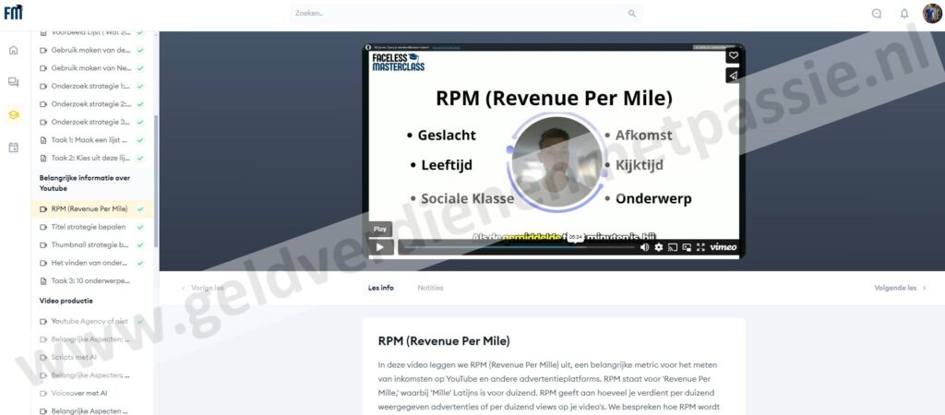Share video using paper plane icon

(734, 76)
